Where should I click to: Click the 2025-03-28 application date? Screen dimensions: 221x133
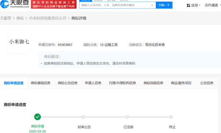38,131
